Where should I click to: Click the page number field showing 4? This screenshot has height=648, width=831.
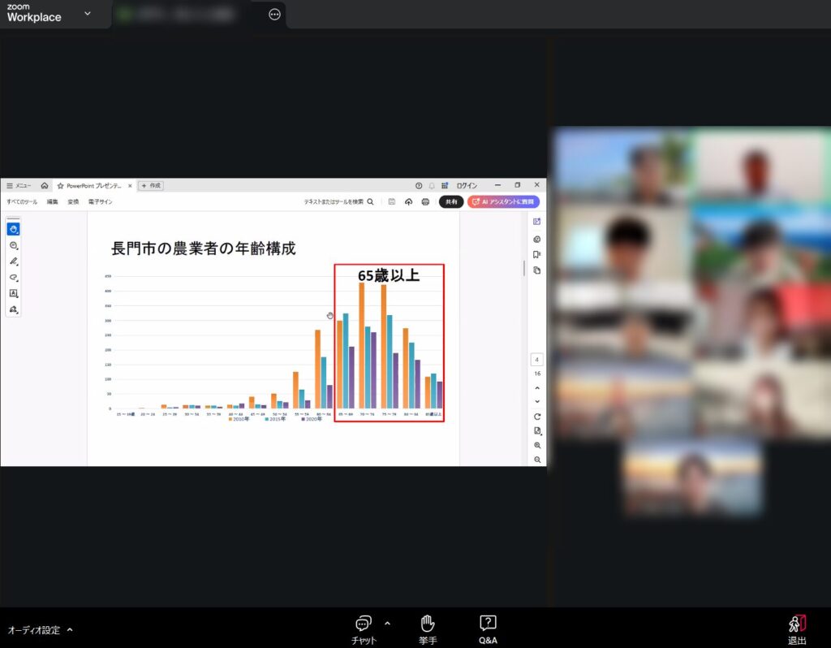(x=537, y=360)
